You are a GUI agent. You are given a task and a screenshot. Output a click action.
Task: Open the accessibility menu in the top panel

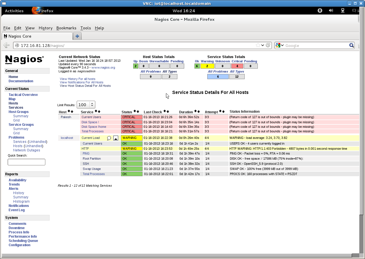click(320, 11)
